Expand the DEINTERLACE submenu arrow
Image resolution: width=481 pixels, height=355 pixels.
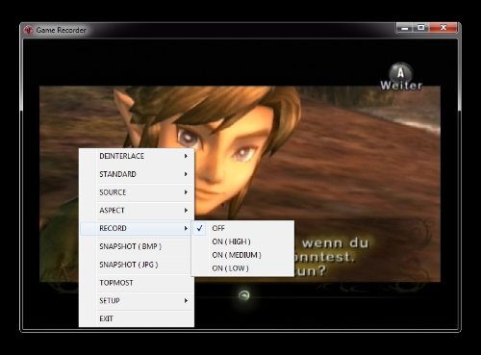click(x=186, y=156)
